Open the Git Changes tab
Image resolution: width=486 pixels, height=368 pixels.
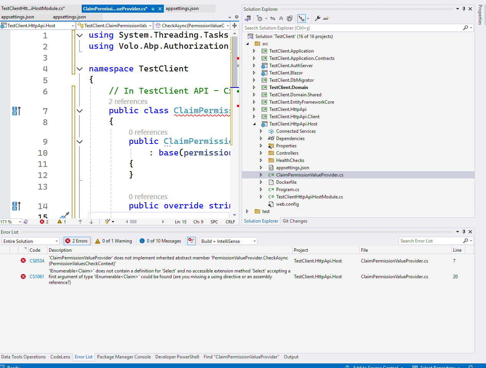295,221
